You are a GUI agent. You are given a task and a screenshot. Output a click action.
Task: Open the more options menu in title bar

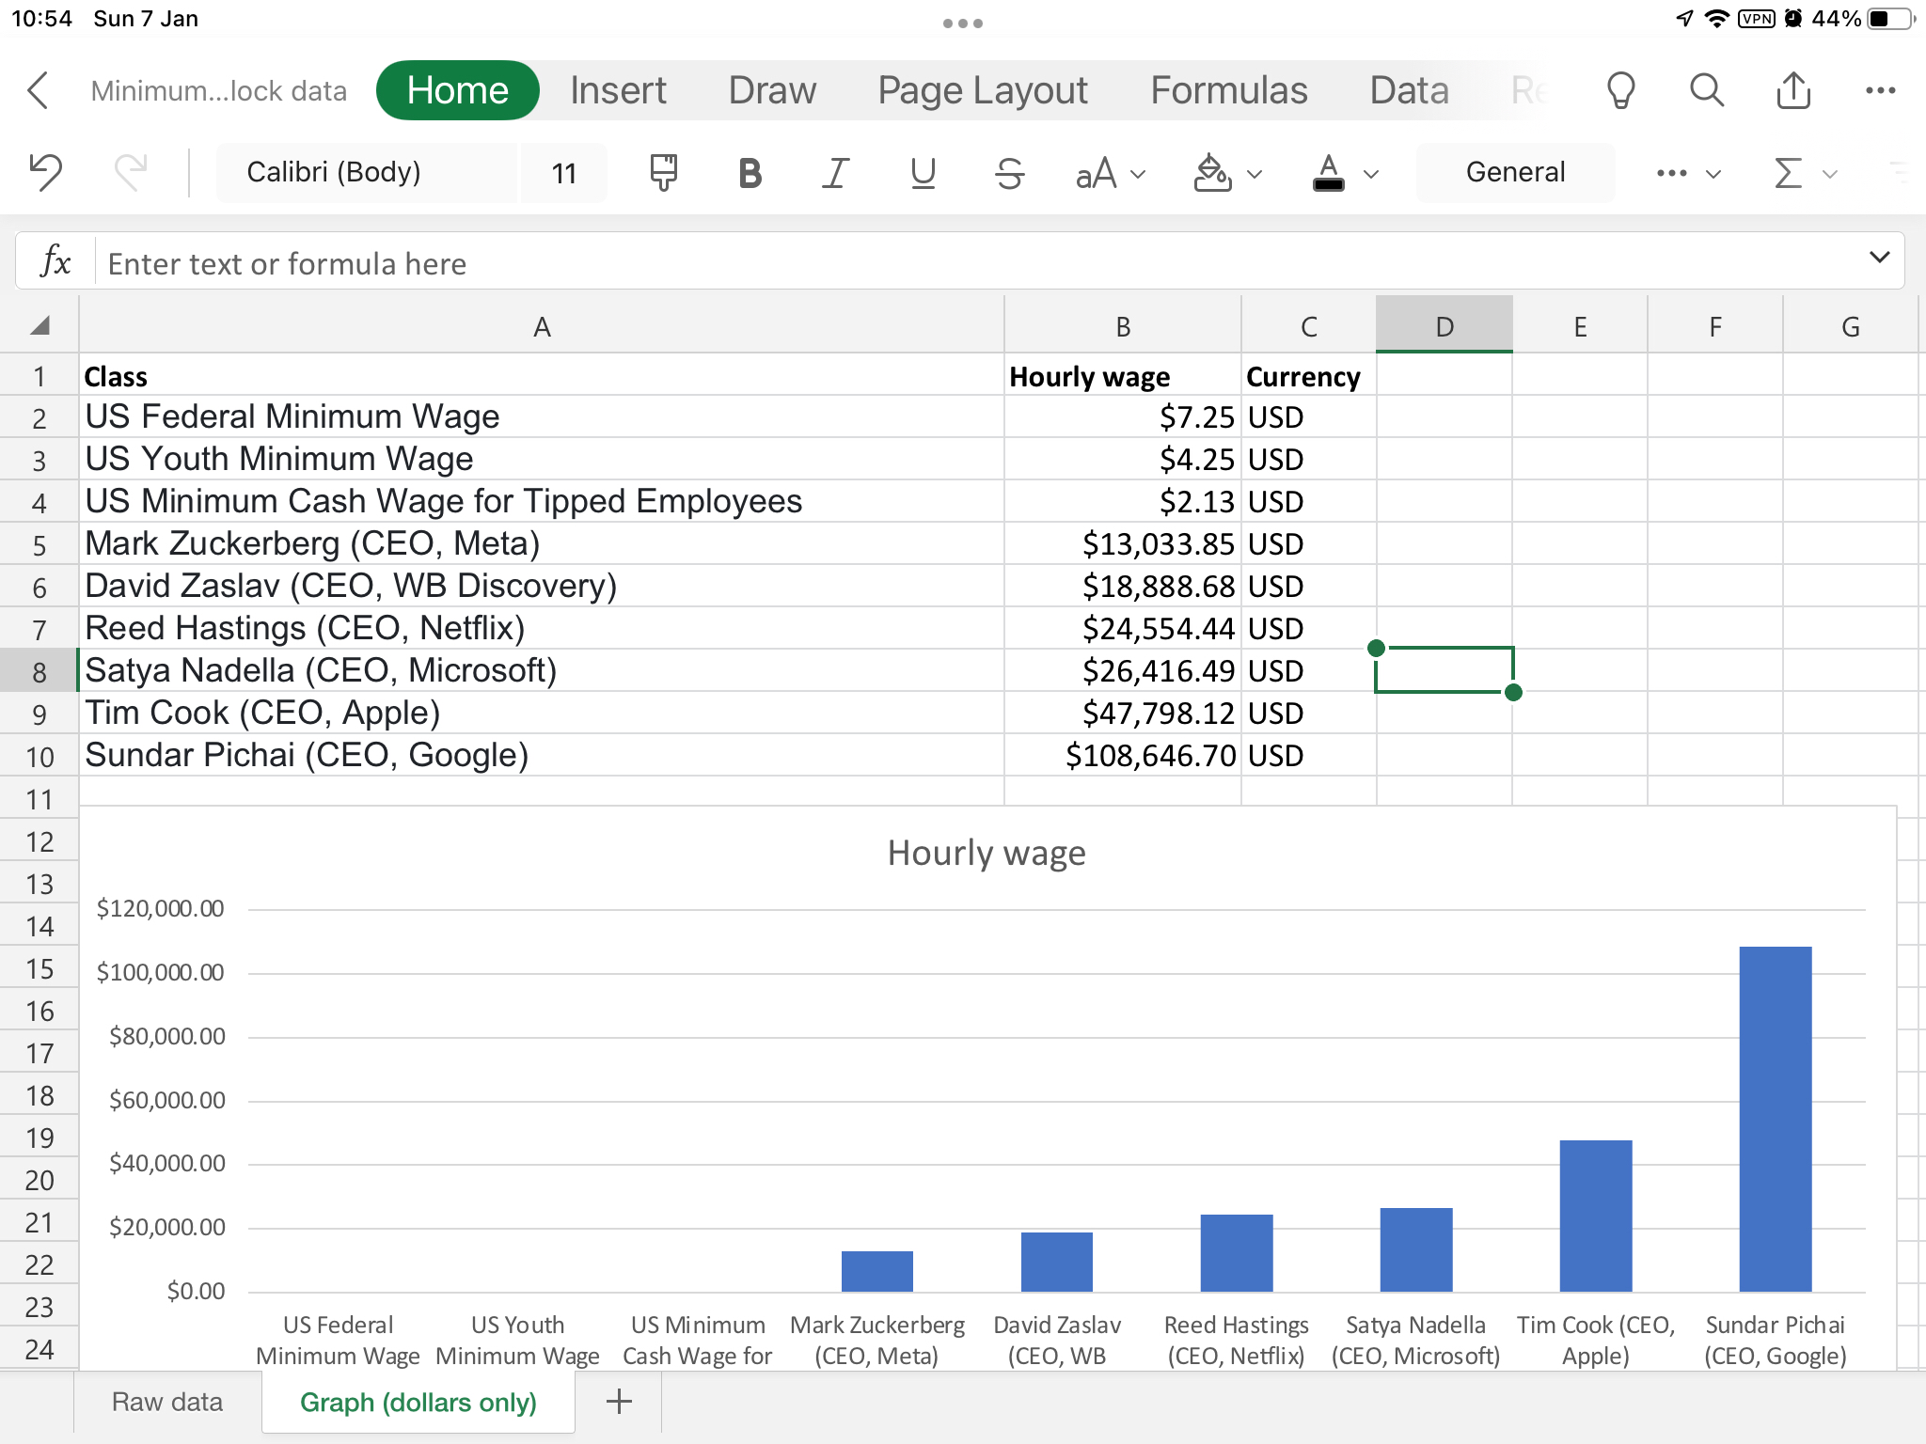click(x=1880, y=91)
